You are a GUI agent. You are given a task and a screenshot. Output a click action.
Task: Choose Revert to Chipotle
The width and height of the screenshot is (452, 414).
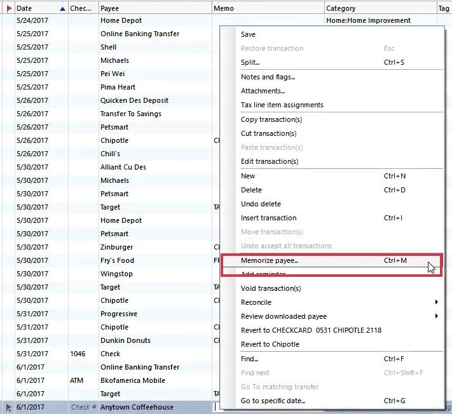pyautogui.click(x=270, y=344)
